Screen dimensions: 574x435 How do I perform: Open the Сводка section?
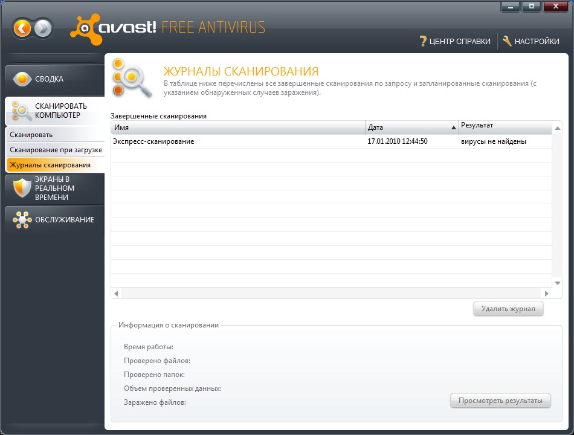coord(55,79)
